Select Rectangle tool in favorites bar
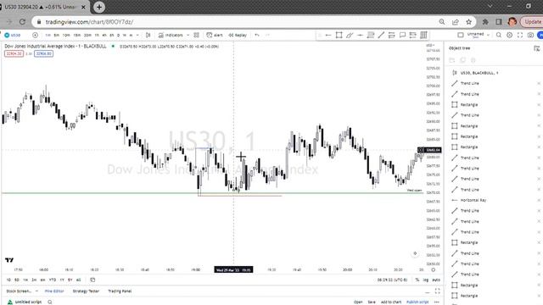 pos(339,36)
